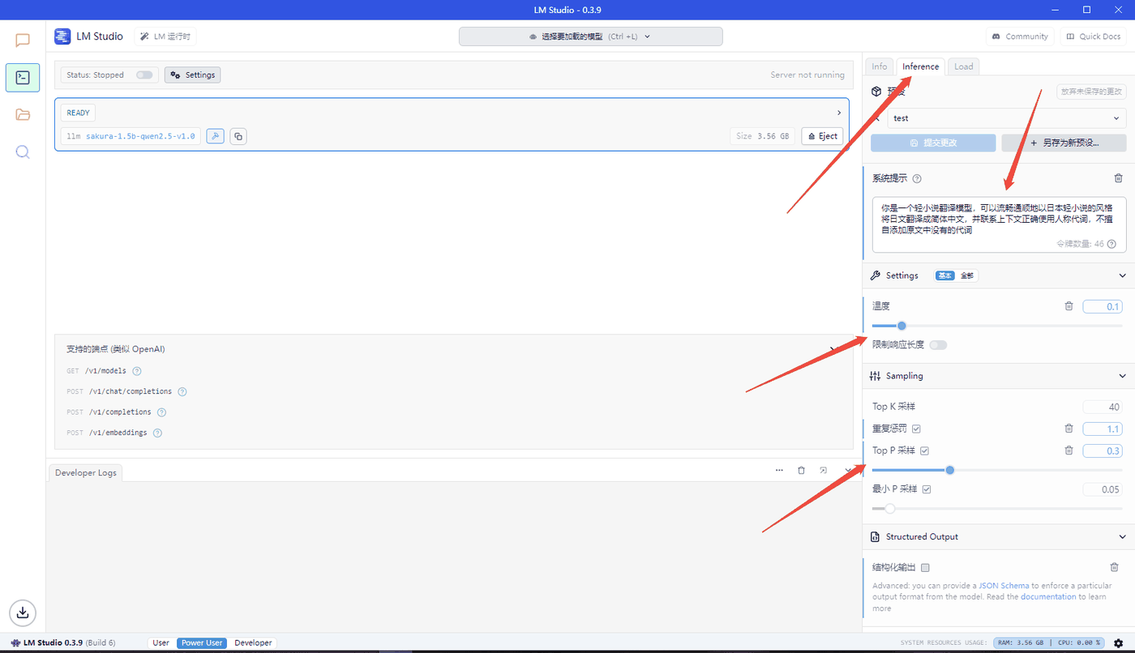The height and width of the screenshot is (653, 1135).
Task: Click the Top P 采样 slider handle
Action: point(950,470)
